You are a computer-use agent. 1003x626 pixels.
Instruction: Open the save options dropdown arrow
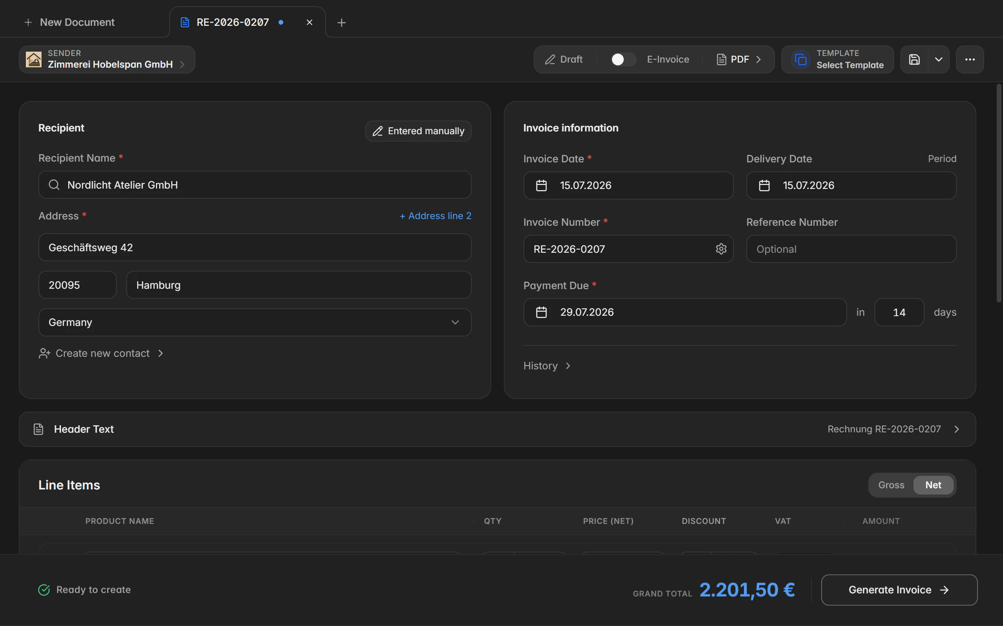[x=939, y=59]
